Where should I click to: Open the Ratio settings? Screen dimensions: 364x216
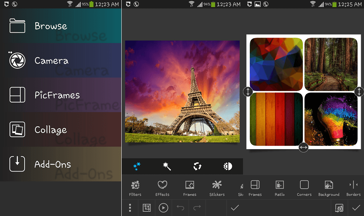(x=279, y=185)
